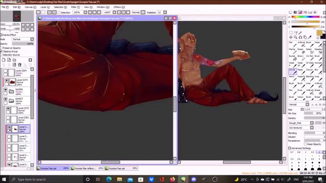The width and height of the screenshot is (326, 183).
Task: Create a new layer set folder
Action: 14,60
